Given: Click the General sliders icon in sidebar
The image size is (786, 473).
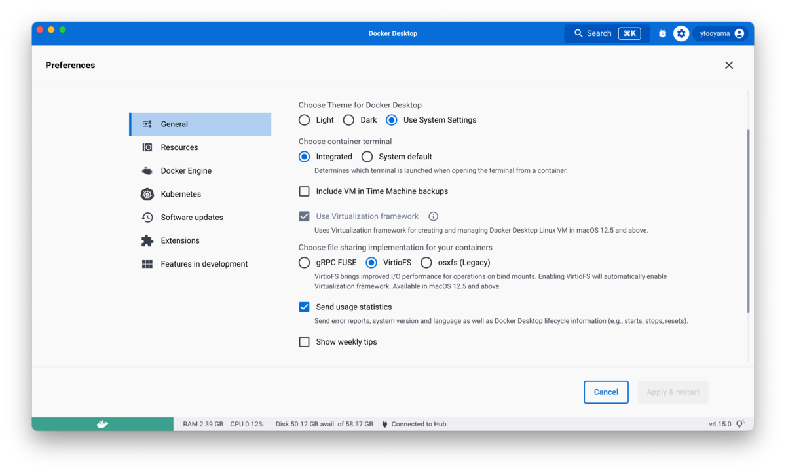Looking at the screenshot, I should pyautogui.click(x=147, y=124).
